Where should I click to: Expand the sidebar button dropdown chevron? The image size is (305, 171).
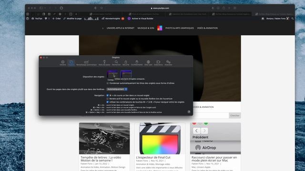coord(45,8)
